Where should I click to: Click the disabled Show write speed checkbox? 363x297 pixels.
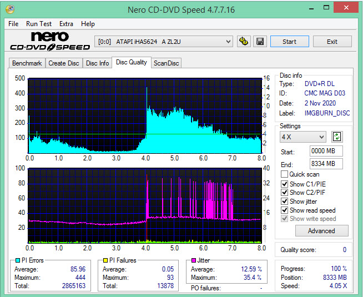click(284, 219)
